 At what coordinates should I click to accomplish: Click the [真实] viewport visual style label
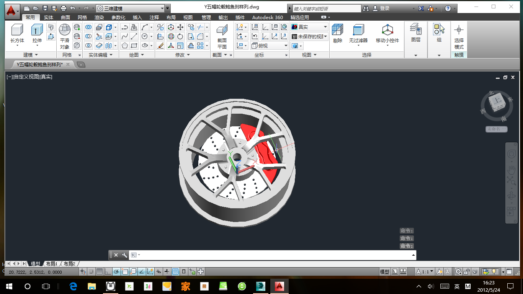(46, 77)
